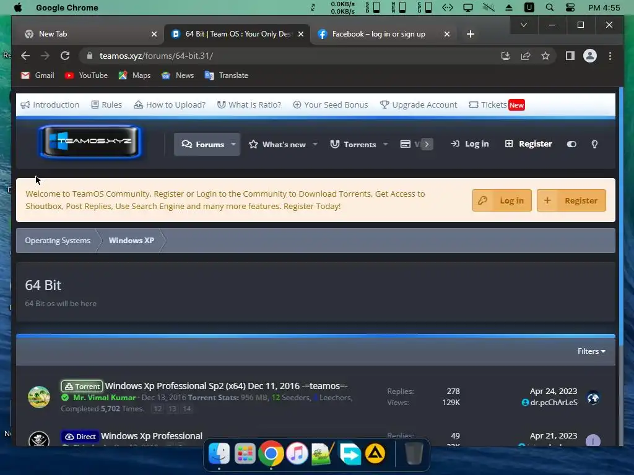Screen dimensions: 634x475
Task: Open dr.pcChArLeS user link
Action: [554, 402]
